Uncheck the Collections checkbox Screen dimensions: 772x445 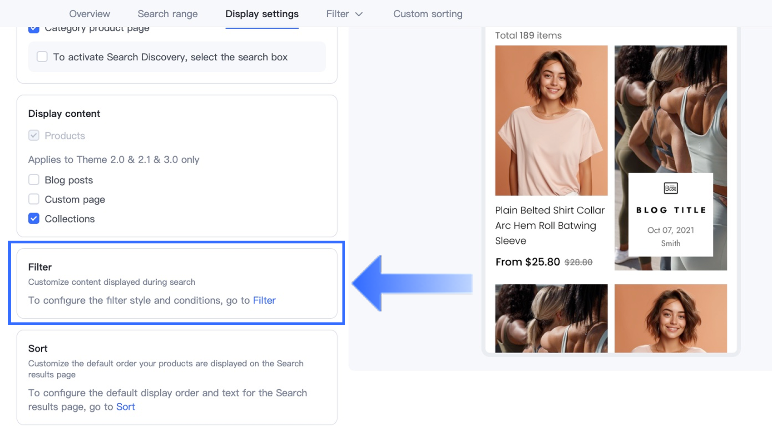[x=34, y=218]
